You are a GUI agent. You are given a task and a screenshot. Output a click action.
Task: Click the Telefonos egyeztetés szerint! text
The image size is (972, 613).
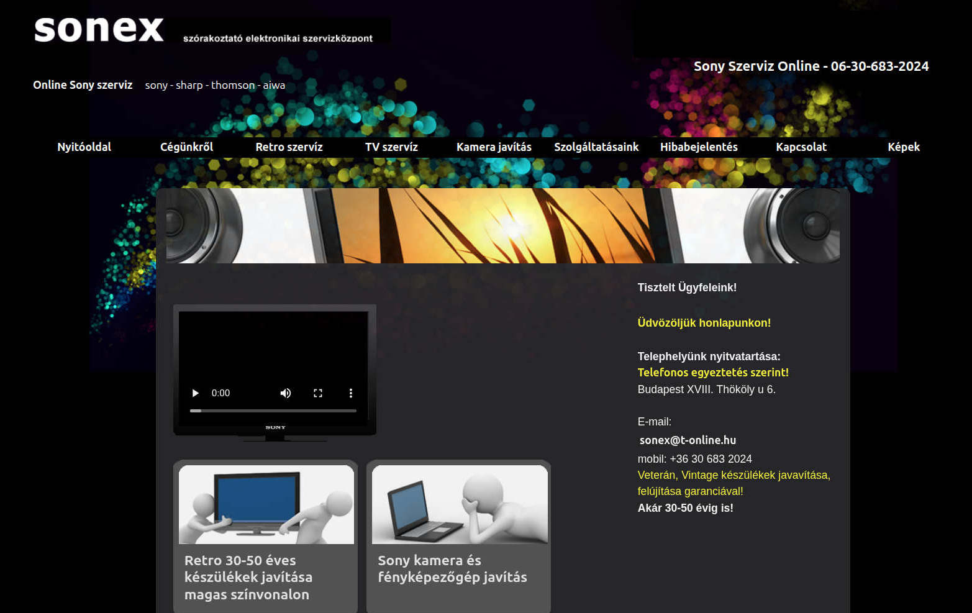pyautogui.click(x=713, y=373)
